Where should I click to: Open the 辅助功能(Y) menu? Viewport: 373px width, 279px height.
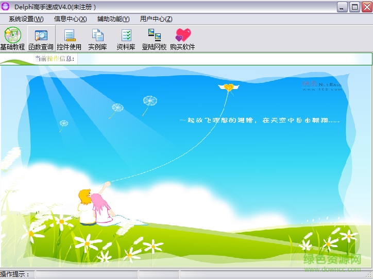113,19
